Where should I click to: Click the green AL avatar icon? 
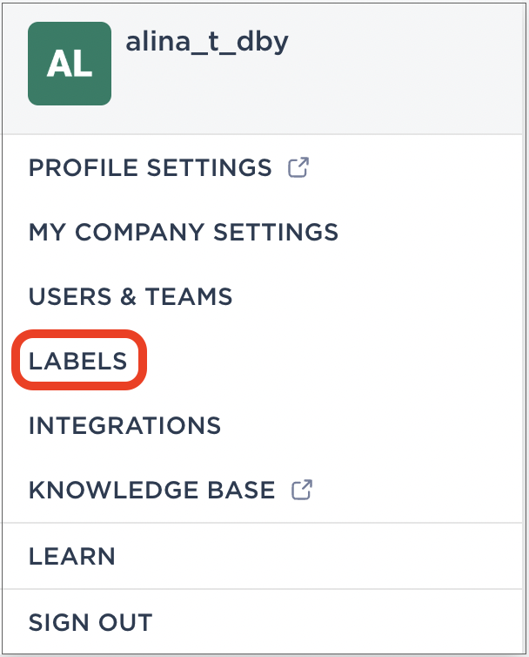(70, 64)
